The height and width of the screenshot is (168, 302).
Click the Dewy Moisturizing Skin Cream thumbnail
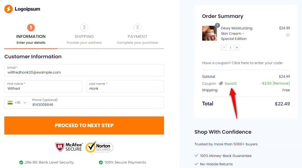pyautogui.click(x=209, y=33)
